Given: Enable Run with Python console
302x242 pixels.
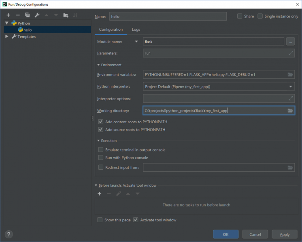Looking at the screenshot, I should click(100, 158).
